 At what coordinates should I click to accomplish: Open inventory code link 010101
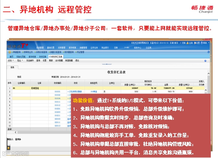[58, 92]
